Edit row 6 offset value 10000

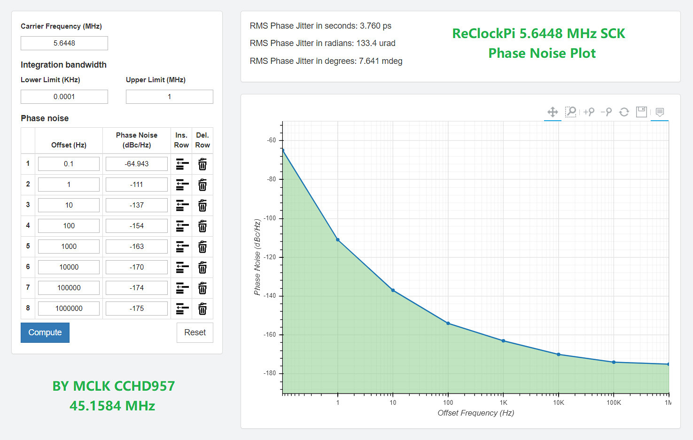click(69, 267)
